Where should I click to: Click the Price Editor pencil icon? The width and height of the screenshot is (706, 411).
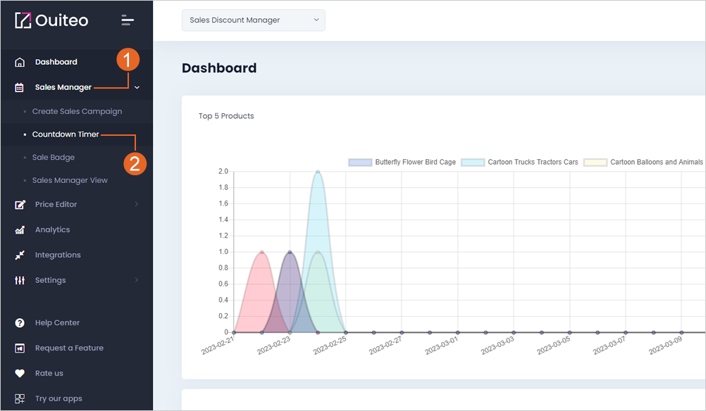click(20, 205)
